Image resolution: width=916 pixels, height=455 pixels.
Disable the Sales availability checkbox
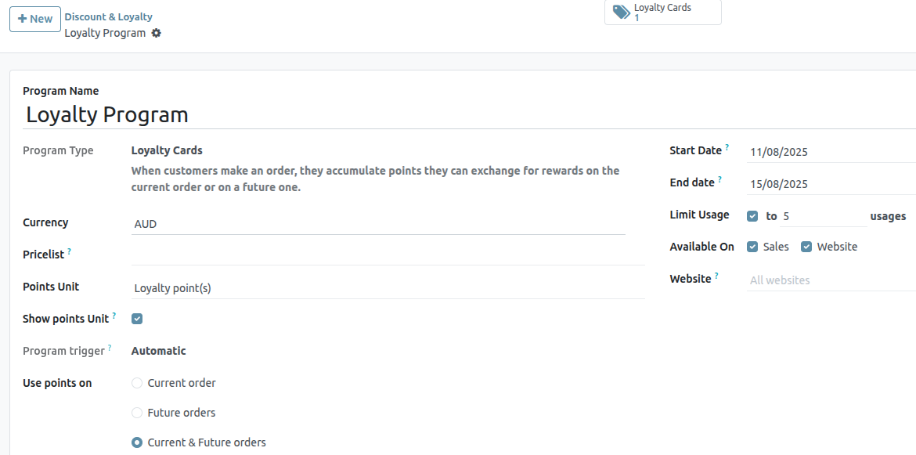[752, 247]
